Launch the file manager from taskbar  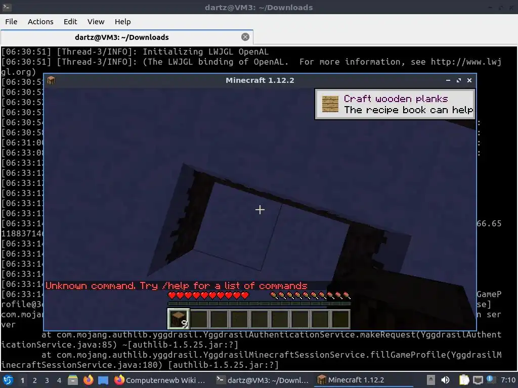pyautogui.click(x=73, y=380)
